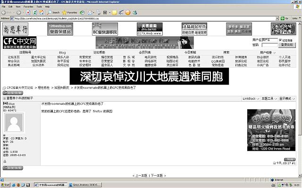
Task: Open Favorites from the toolbar
Action: (70, 12)
